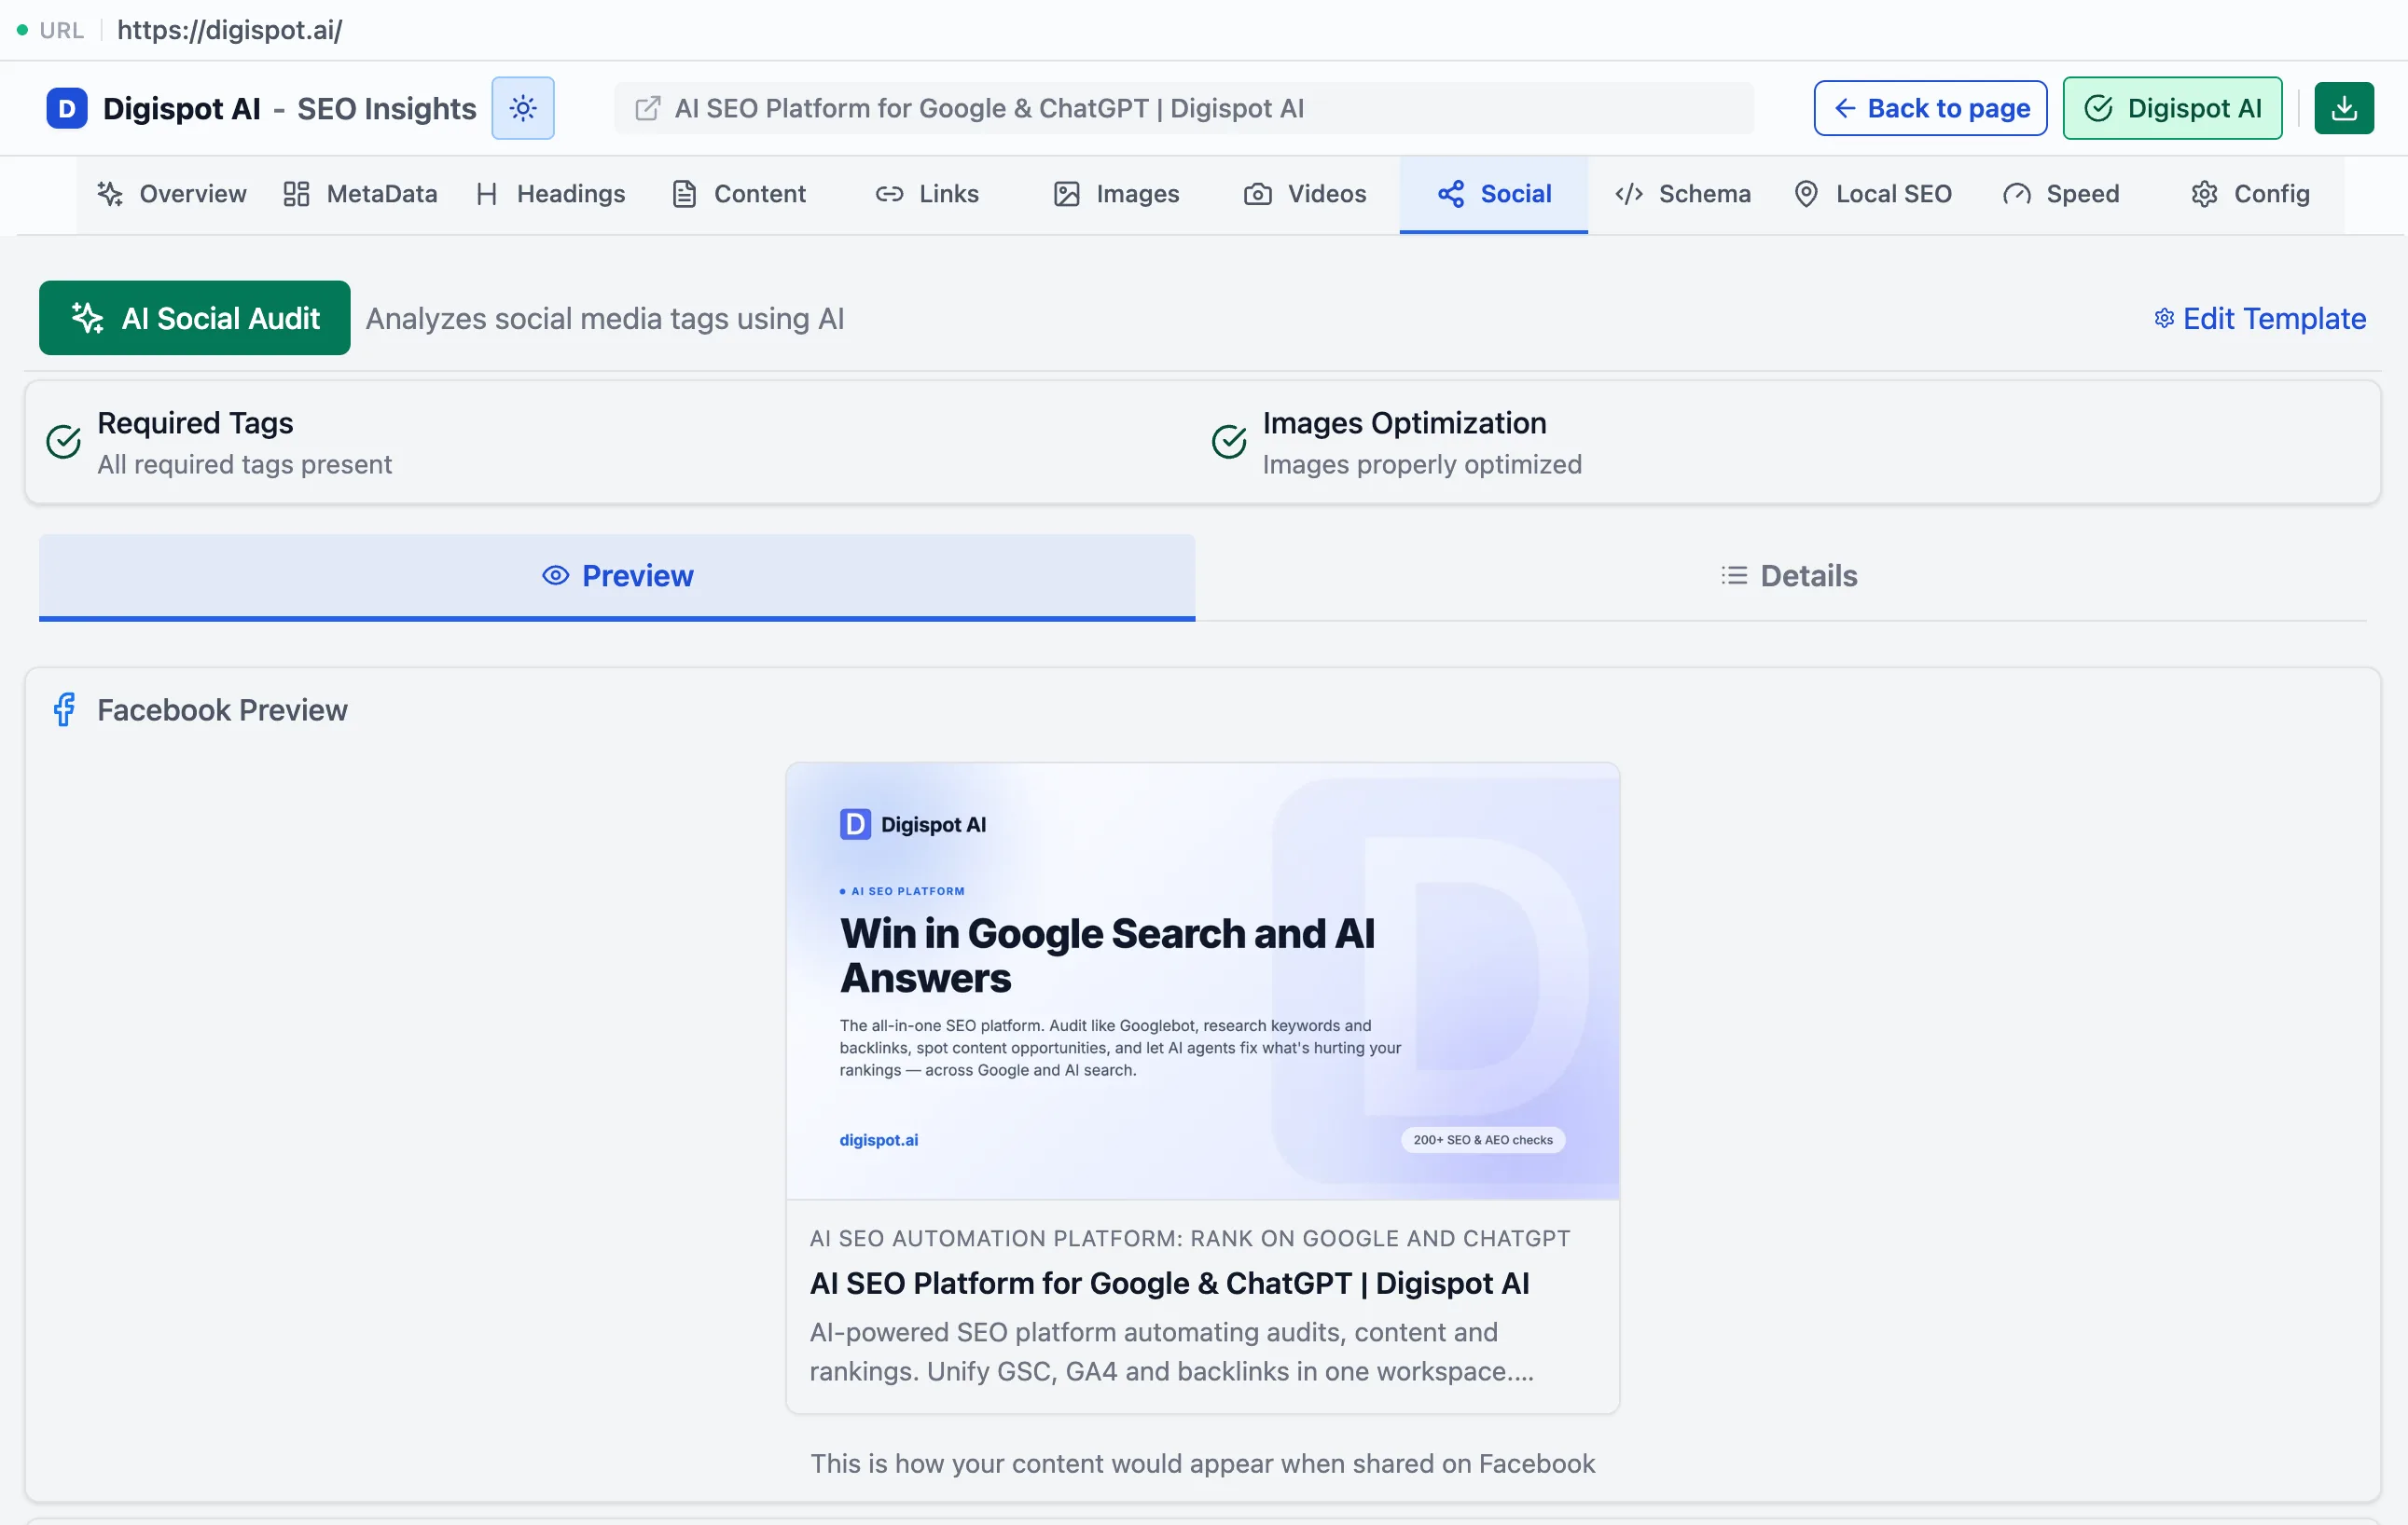Click the Edit Template link
Viewport: 2408px width, 1525px height.
coord(2260,319)
